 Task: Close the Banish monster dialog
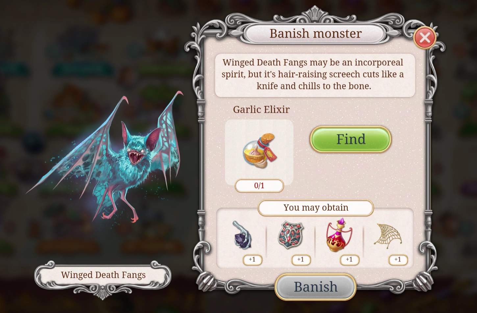[x=425, y=38]
